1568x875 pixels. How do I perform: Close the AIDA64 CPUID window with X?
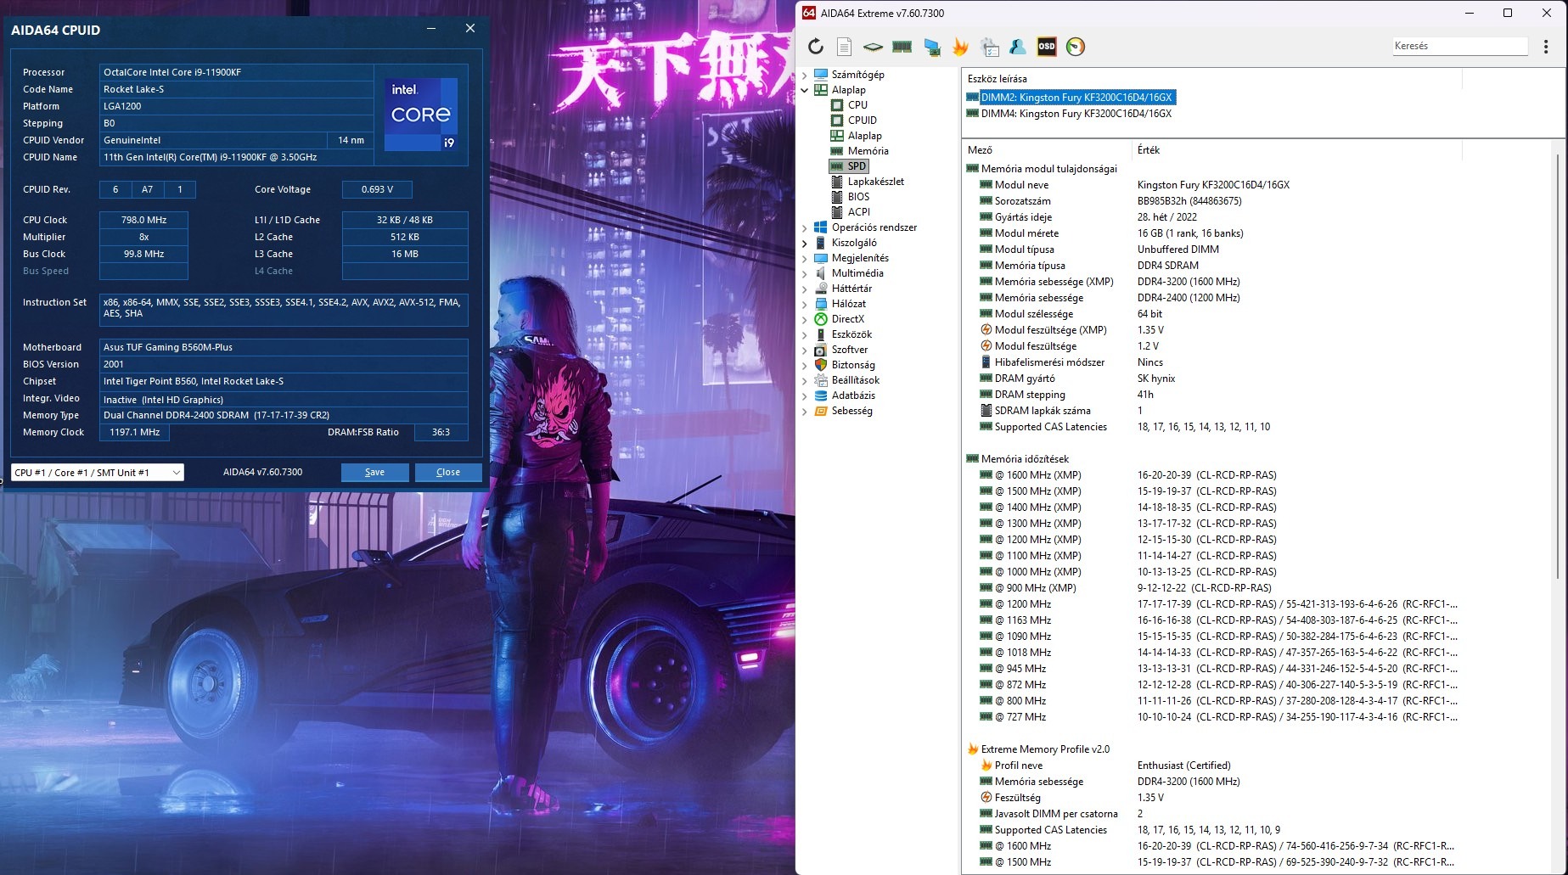(470, 28)
